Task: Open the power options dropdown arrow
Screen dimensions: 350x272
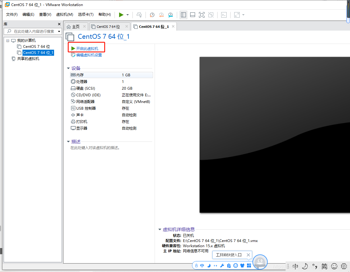Action: [x=128, y=15]
